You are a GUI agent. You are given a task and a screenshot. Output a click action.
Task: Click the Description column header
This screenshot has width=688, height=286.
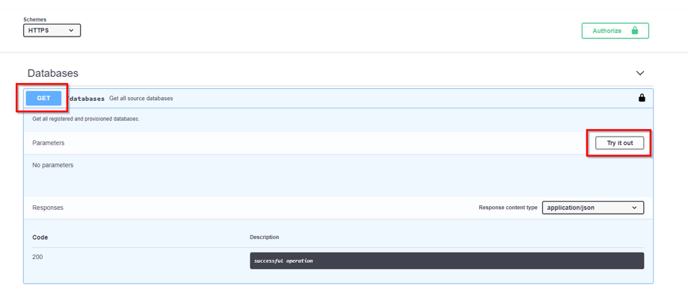click(x=264, y=237)
